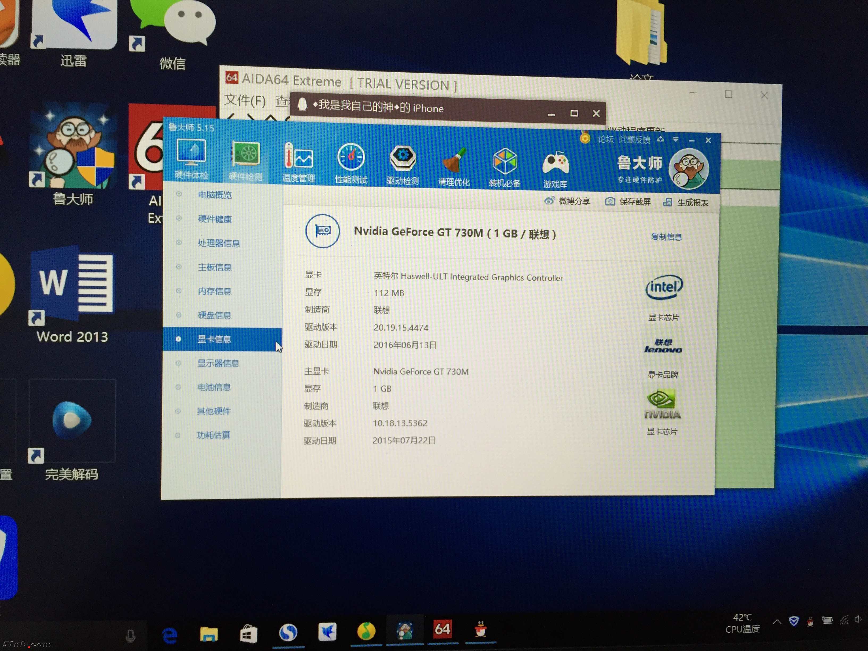This screenshot has width=868, height=651.
Task: Open the 论坛 forum link
Action: click(606, 139)
